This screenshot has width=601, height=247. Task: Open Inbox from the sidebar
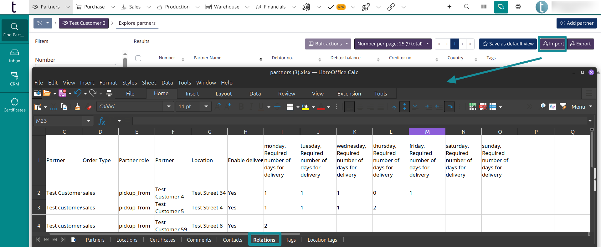[x=14, y=56]
